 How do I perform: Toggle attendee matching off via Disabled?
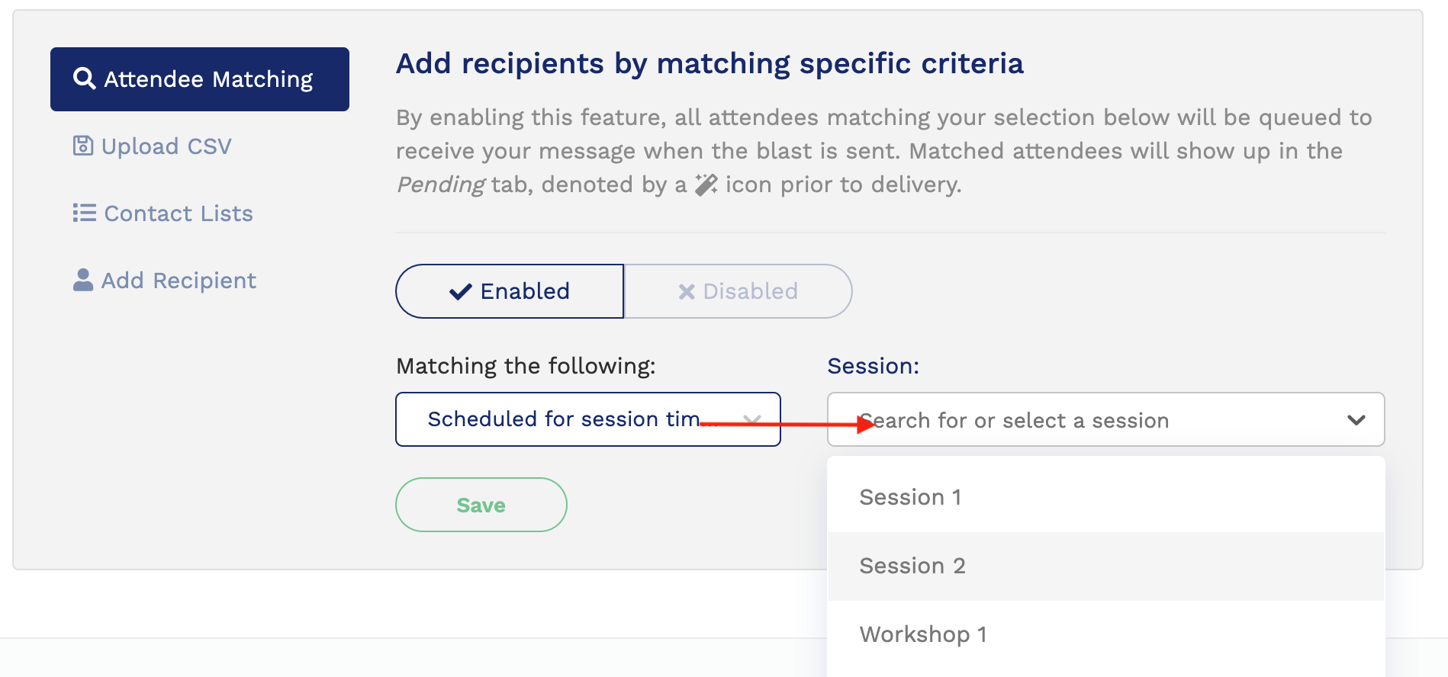[x=737, y=290]
